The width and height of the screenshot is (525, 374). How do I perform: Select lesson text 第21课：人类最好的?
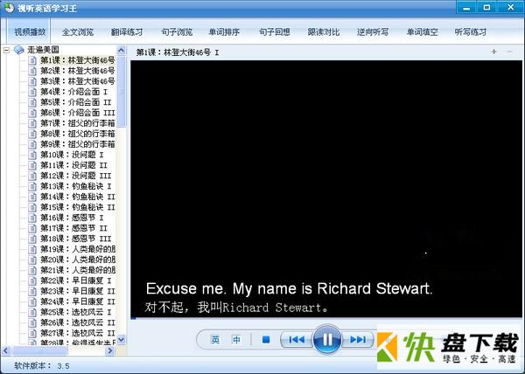coord(78,270)
